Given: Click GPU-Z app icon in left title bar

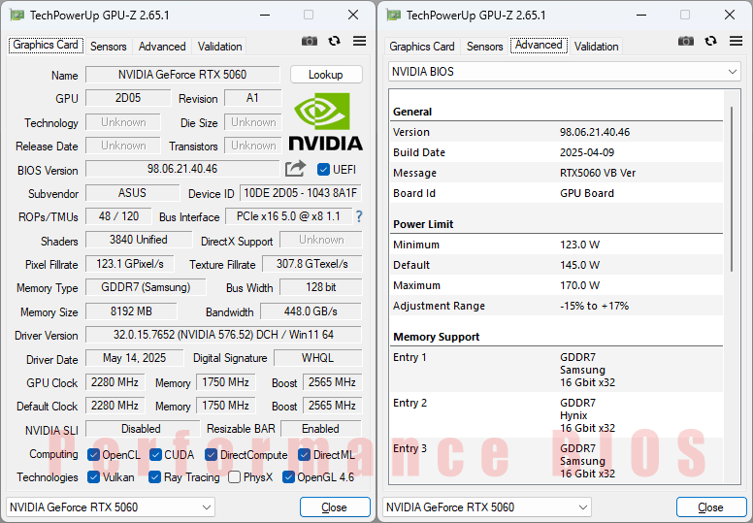Looking at the screenshot, I should tap(16, 16).
